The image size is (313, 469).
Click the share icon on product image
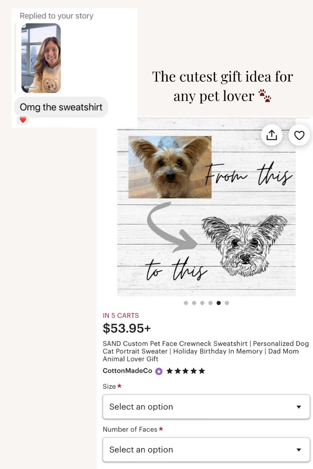271,135
